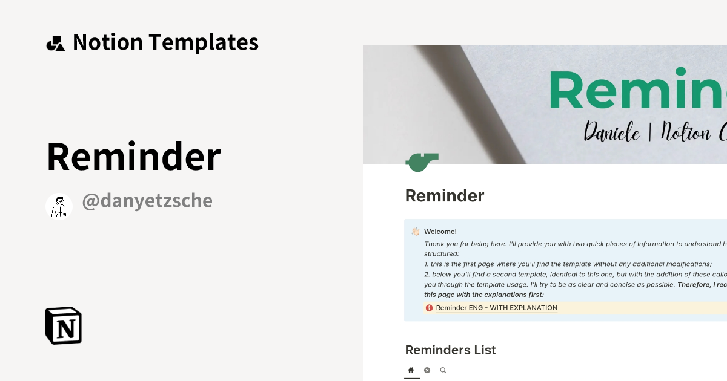Click the template cover image preview
Image resolution: width=727 pixels, height=381 pixels.
click(x=545, y=104)
